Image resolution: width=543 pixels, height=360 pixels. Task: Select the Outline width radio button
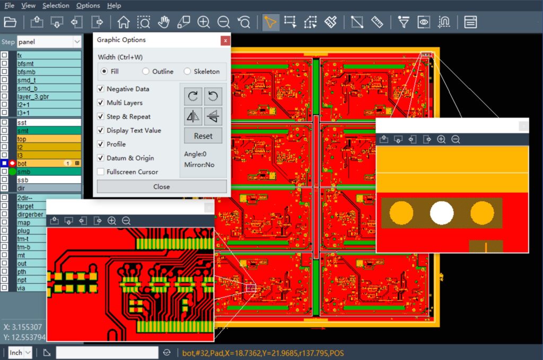(x=146, y=71)
